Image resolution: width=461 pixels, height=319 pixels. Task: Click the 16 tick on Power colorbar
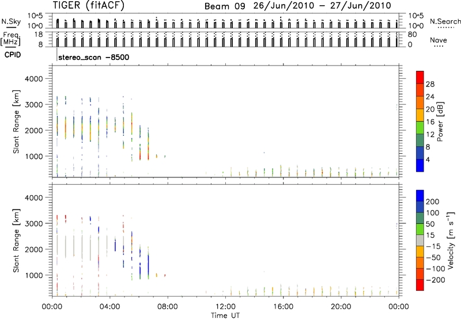(x=430, y=122)
